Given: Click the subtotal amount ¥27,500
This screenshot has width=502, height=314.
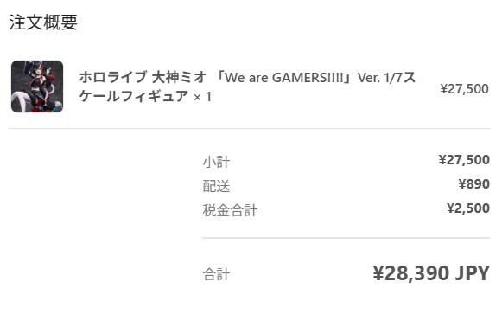Looking at the screenshot, I should [x=464, y=159].
